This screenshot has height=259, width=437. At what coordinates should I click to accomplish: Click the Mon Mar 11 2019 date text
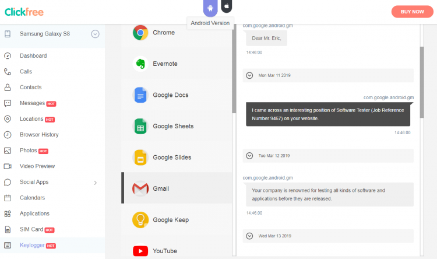point(274,76)
